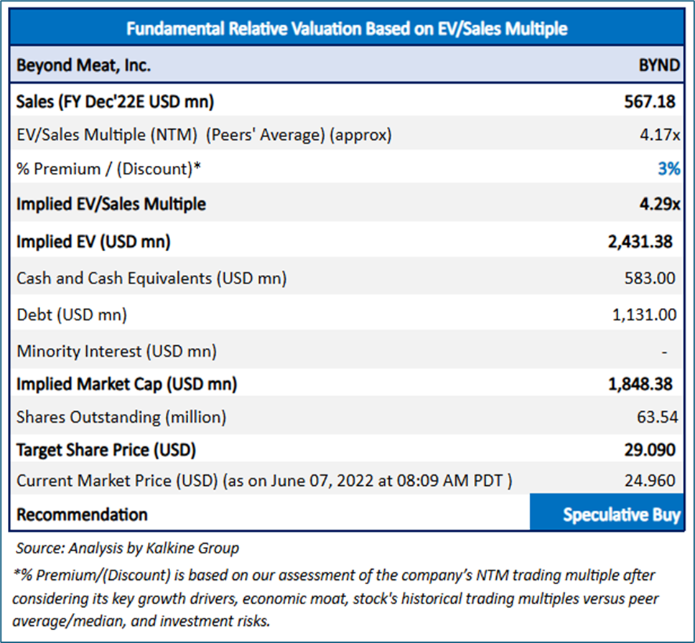This screenshot has width=695, height=643.
Task: Click the 4.29x implied multiple value
Action: (660, 205)
